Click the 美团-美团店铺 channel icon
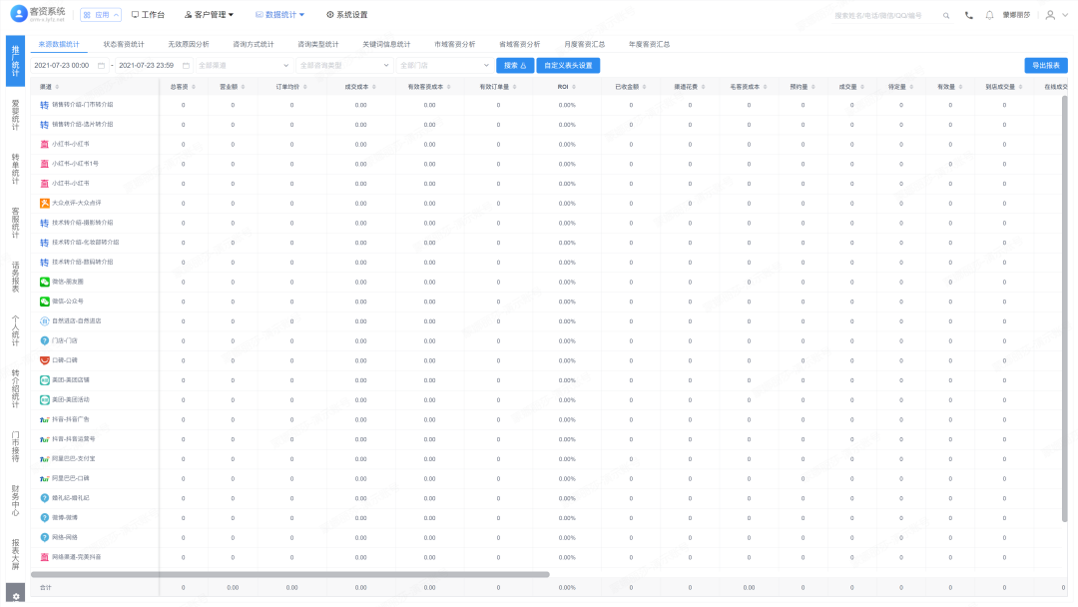This screenshot has height=607, width=1078. click(x=45, y=379)
